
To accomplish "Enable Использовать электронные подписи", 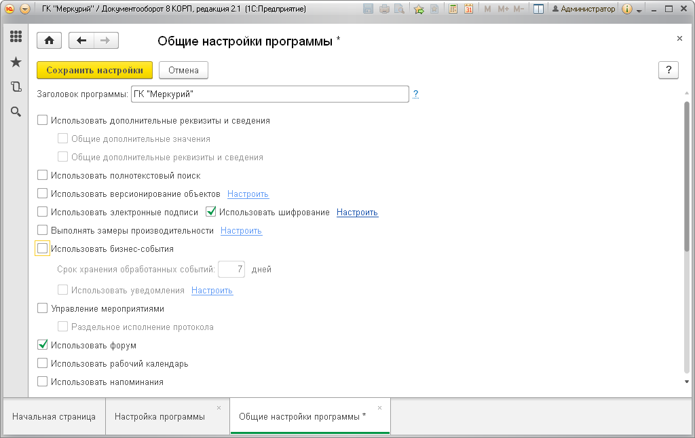I will click(42, 212).
